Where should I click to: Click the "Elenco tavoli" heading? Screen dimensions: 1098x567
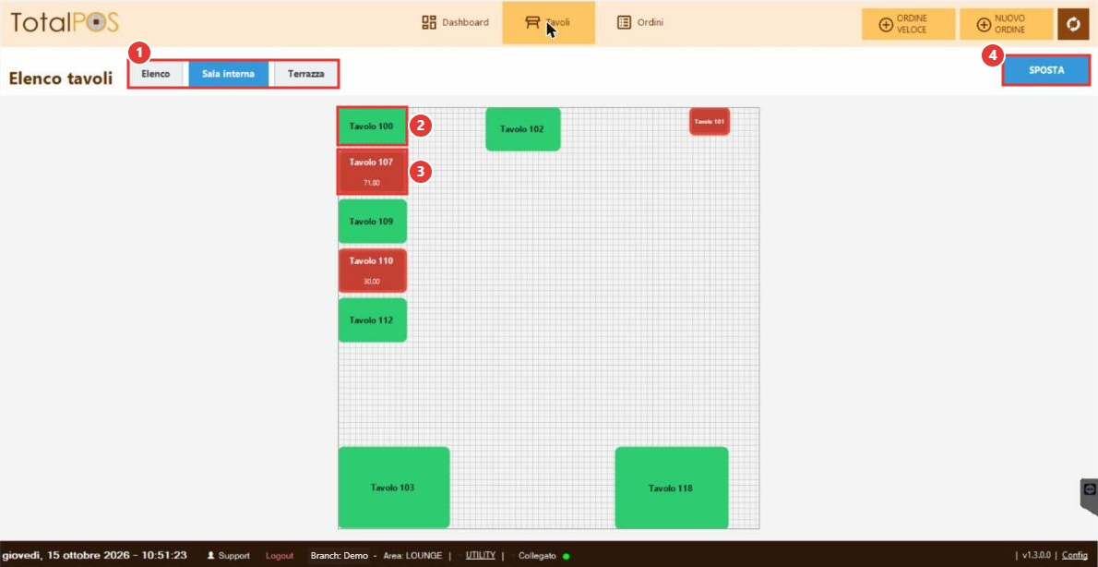point(61,78)
